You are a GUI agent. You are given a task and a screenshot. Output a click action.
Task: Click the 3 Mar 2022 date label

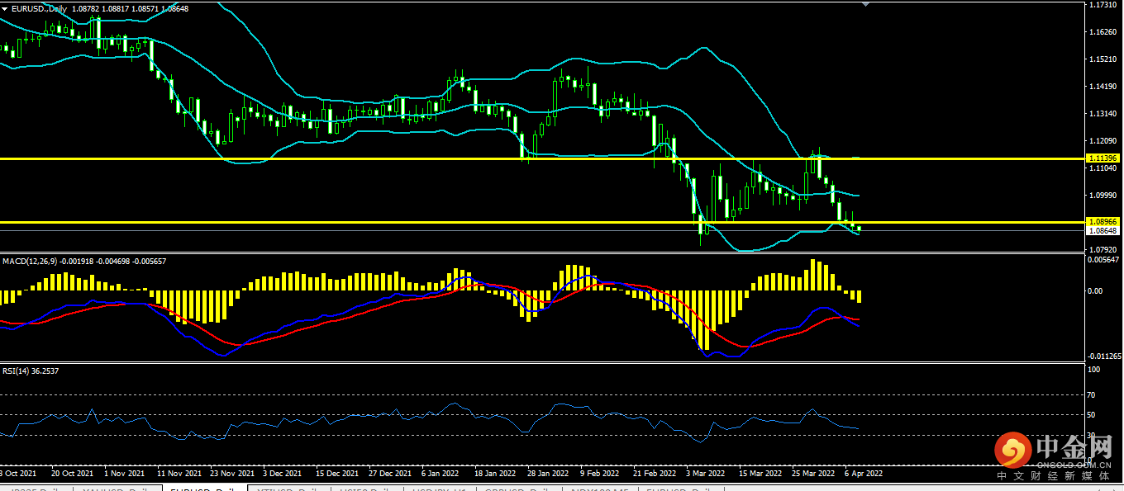coord(706,474)
